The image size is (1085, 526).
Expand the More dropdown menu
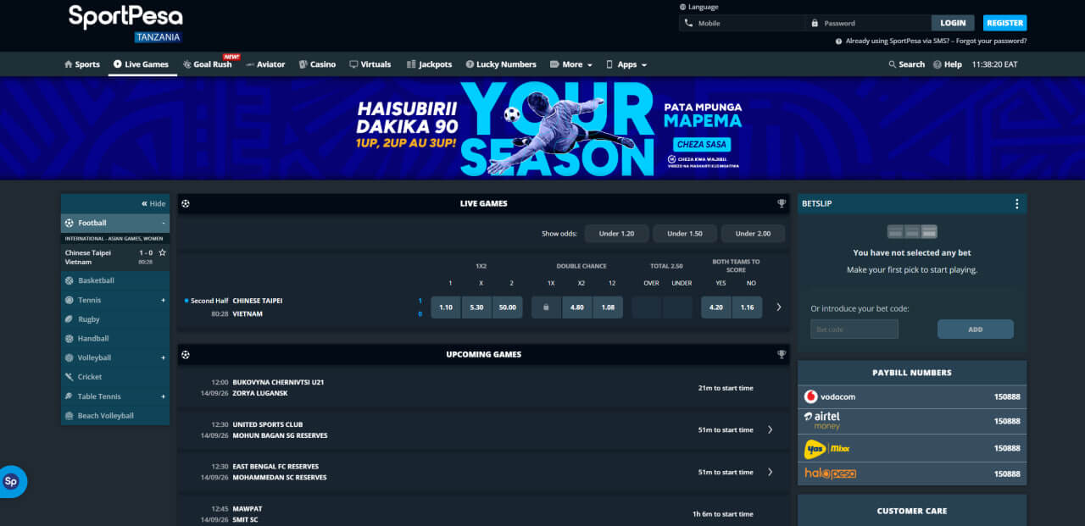coord(570,64)
